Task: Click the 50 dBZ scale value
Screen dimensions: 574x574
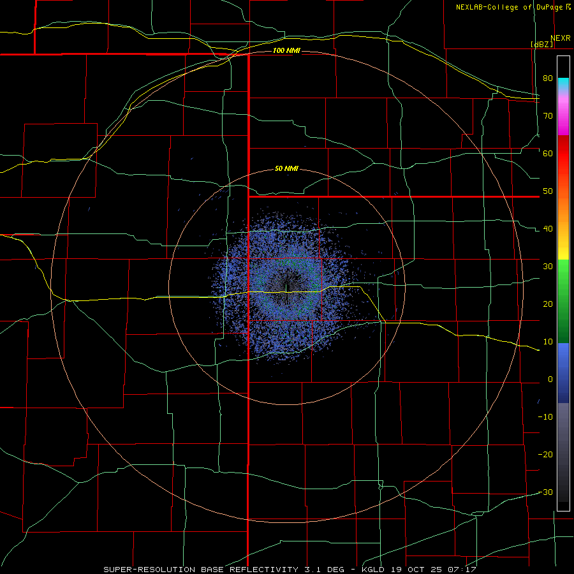Action: click(548, 191)
